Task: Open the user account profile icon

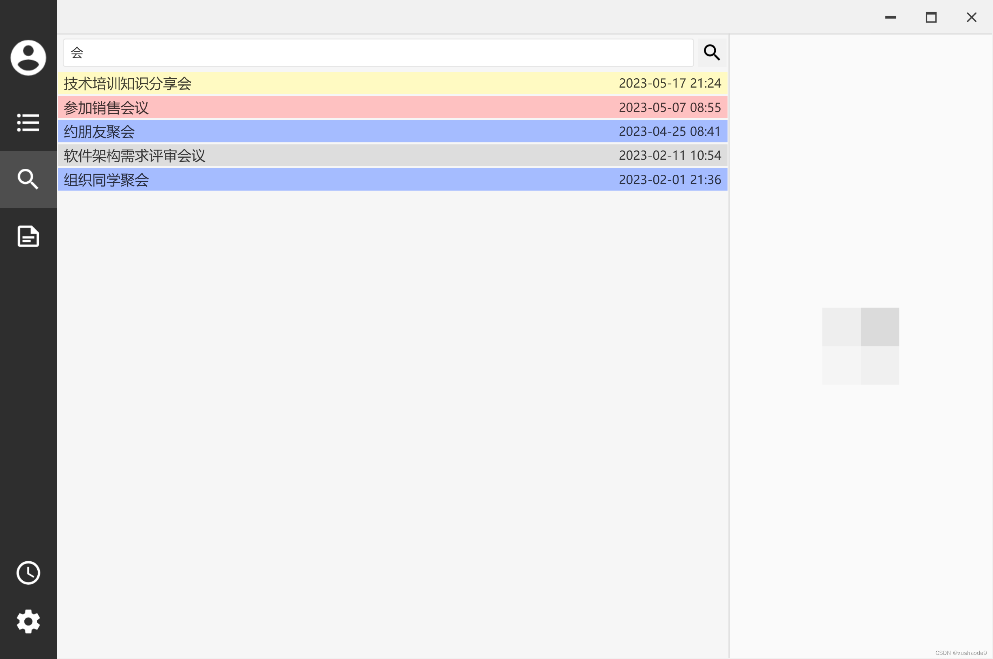Action: pos(28,58)
